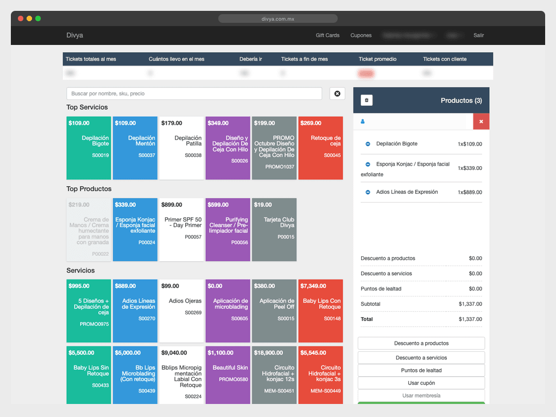Click Salir to log out
The image size is (556, 417).
478,35
